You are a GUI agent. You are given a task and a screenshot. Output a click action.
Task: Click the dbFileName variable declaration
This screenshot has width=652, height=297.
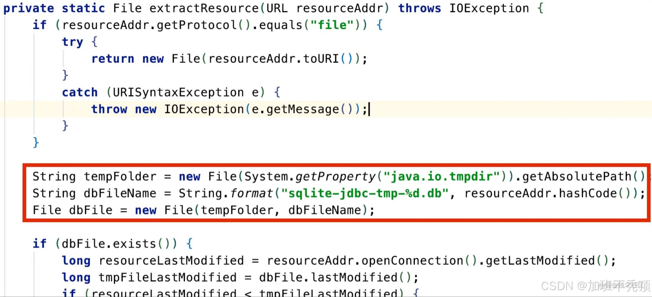point(120,193)
